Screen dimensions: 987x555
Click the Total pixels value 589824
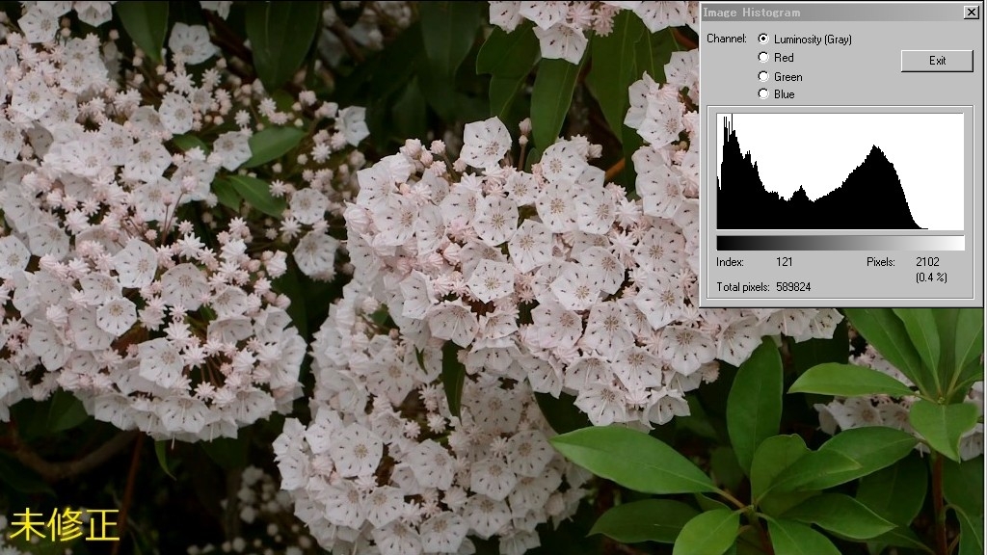793,287
